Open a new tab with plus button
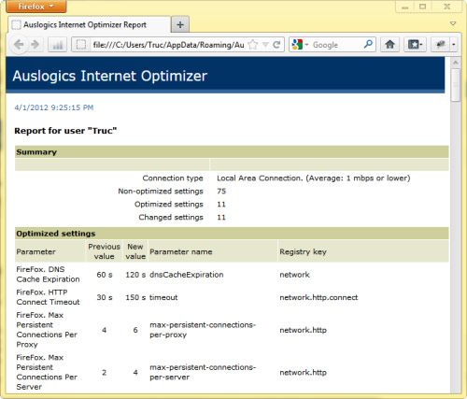 [180, 24]
